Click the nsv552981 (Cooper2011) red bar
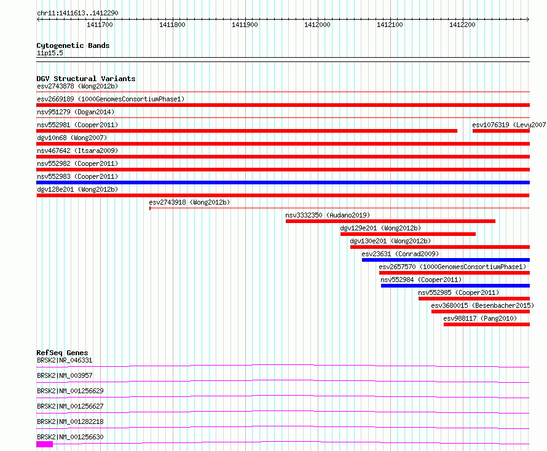 tap(246, 131)
